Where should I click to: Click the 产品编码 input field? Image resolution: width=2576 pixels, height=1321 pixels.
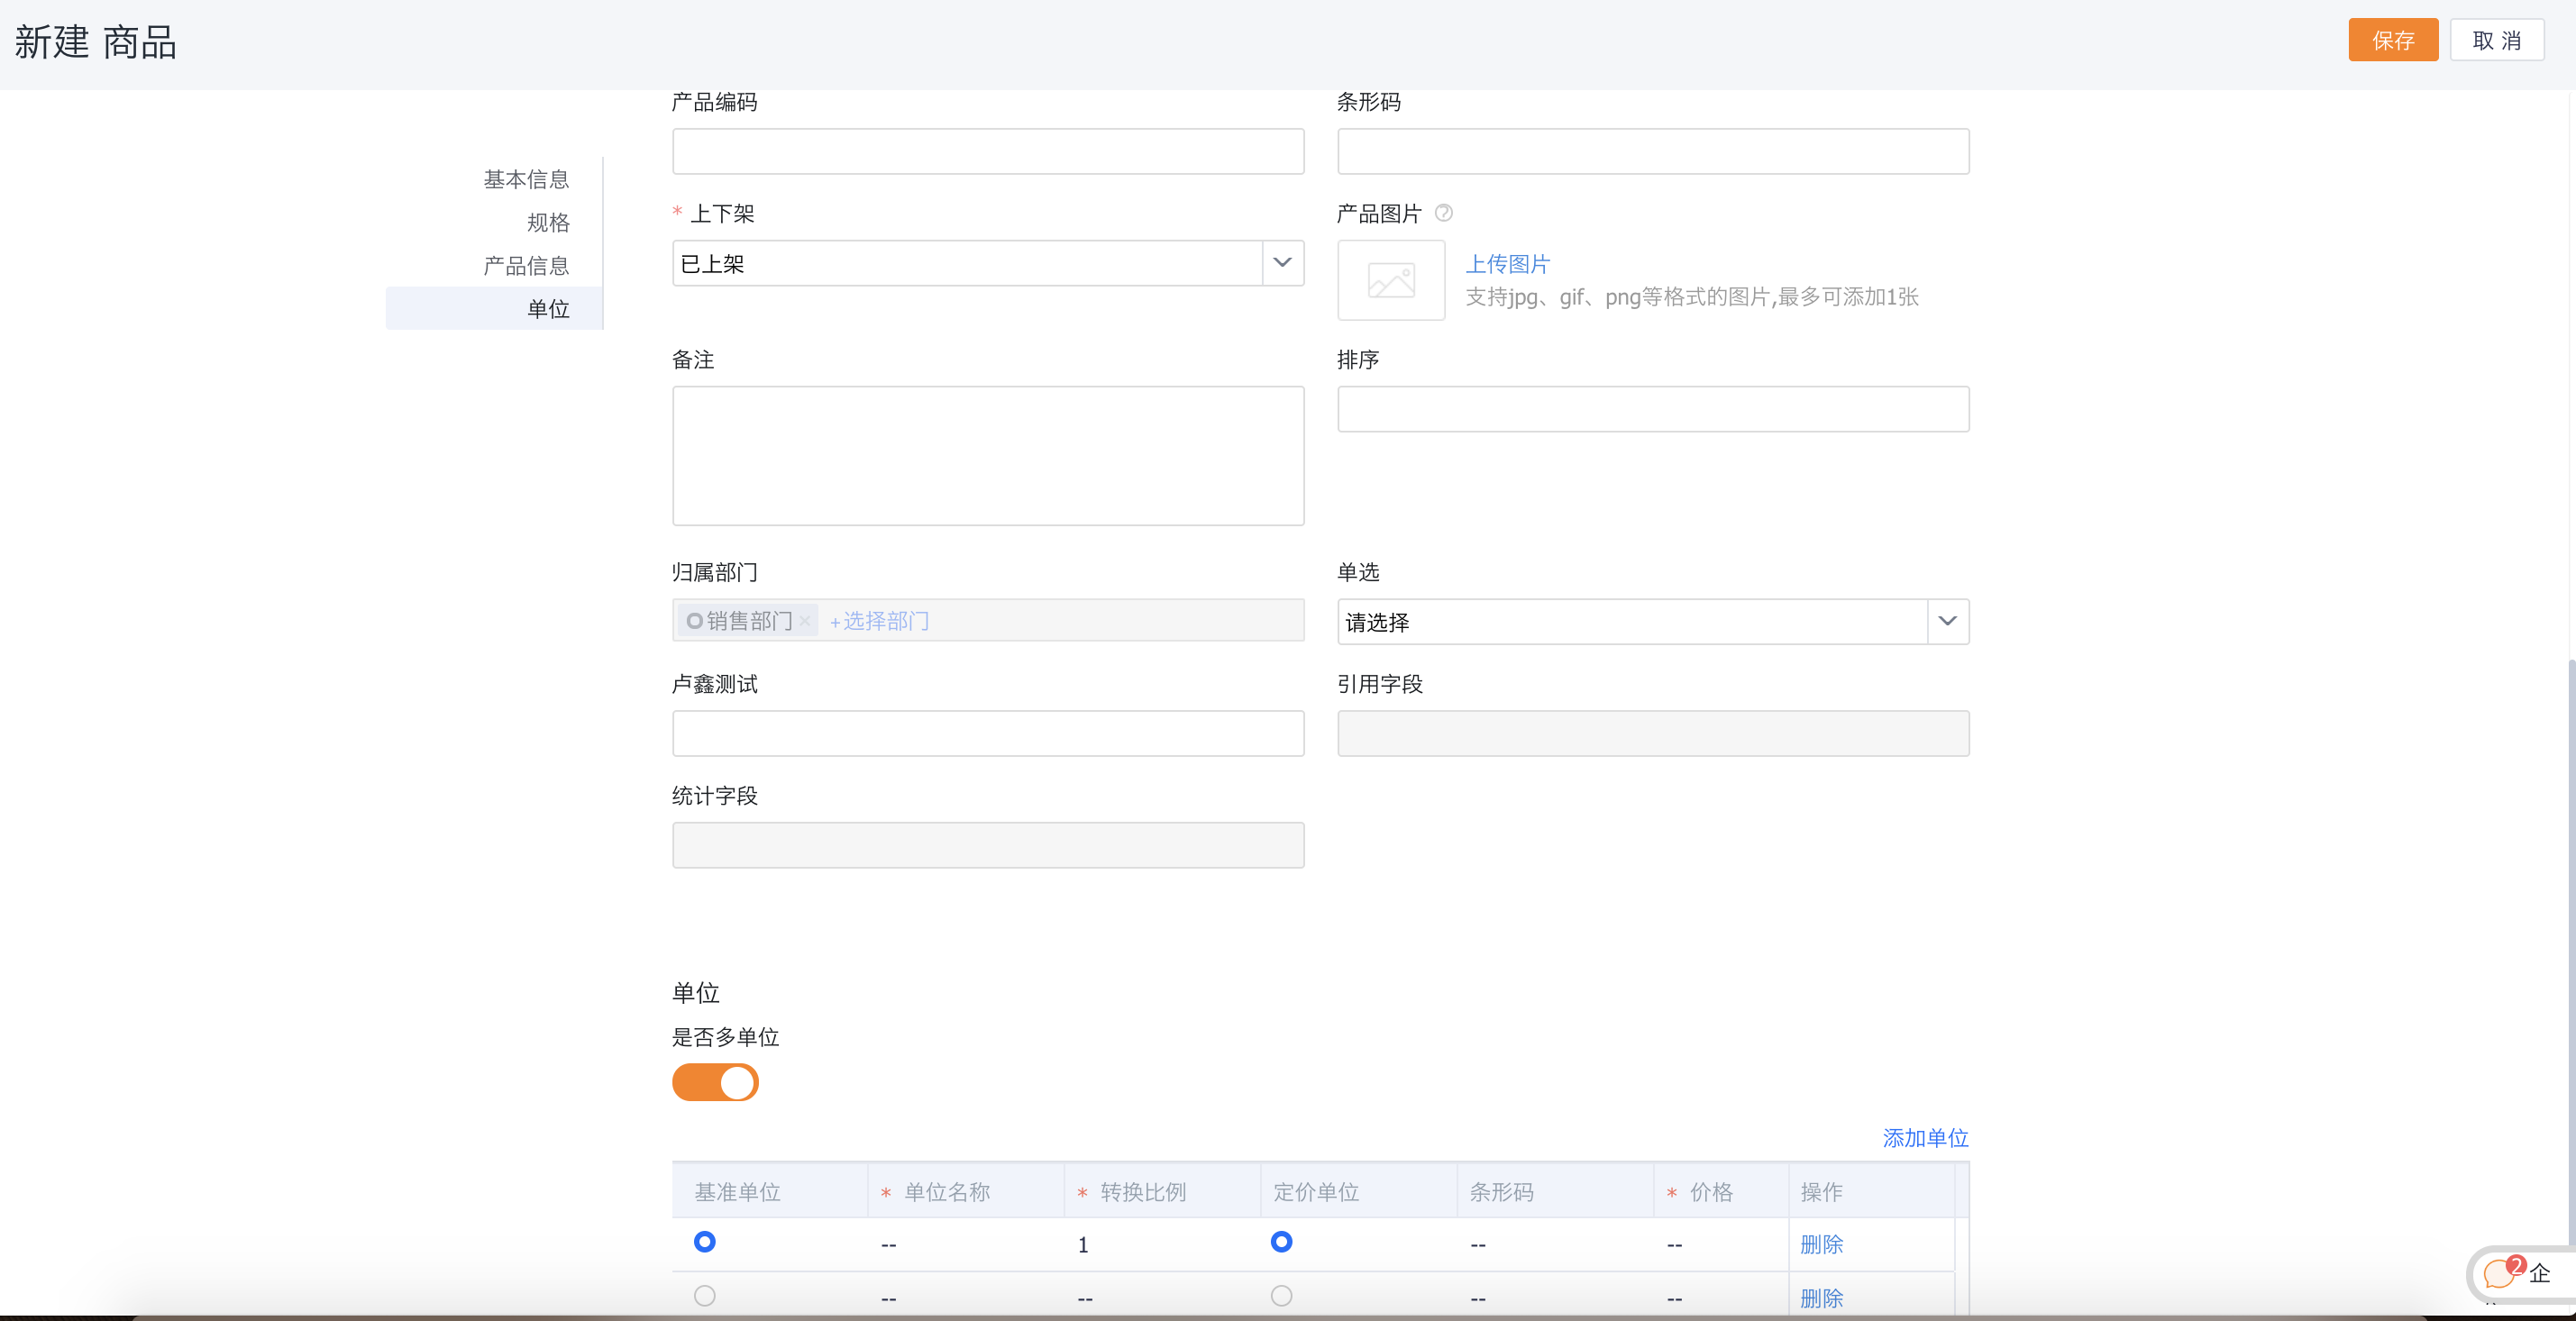tap(988, 151)
